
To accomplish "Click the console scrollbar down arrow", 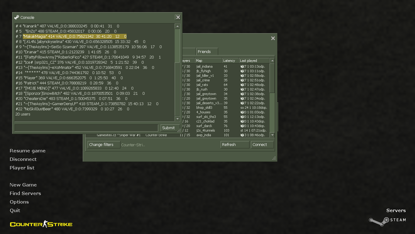I will (x=177, y=119).
